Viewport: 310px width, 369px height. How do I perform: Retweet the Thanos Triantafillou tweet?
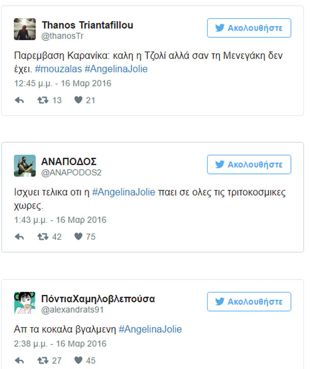tap(43, 100)
